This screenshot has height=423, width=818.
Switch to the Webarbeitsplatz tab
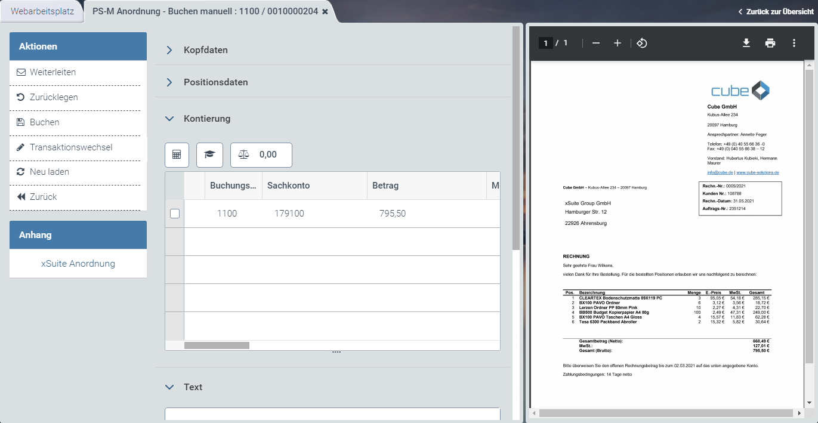click(x=42, y=11)
